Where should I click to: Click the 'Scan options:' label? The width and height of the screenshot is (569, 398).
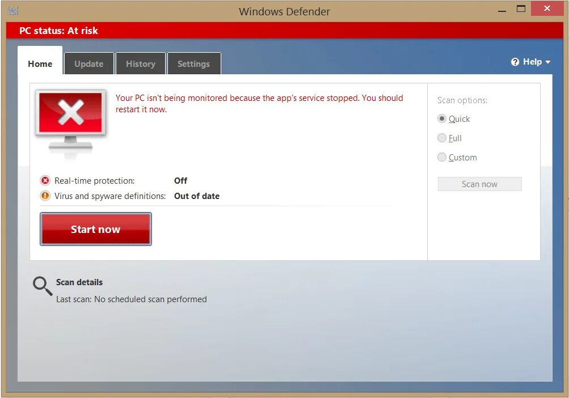point(462,100)
